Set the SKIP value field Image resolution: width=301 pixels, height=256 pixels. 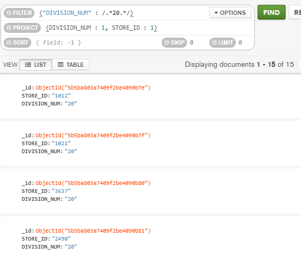(x=198, y=42)
